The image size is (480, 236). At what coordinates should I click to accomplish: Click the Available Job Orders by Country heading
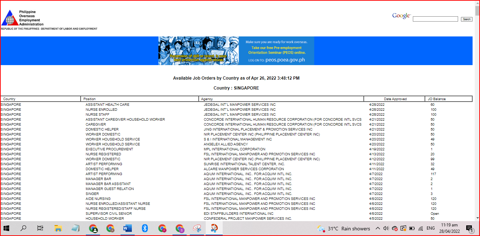coord(236,78)
